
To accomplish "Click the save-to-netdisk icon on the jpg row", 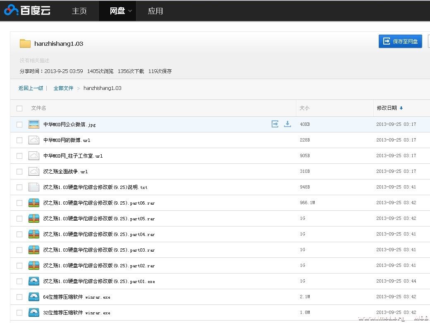I will click(275, 124).
